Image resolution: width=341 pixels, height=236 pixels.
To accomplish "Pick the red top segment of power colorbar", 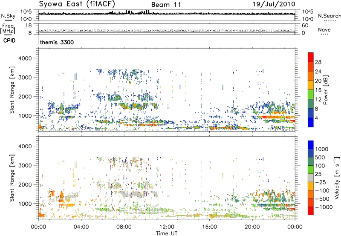I will click(311, 57).
